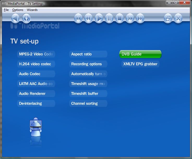The width and height of the screenshot is (192, 159).
Task: Open the Wizards menu
Action: coord(32,10)
